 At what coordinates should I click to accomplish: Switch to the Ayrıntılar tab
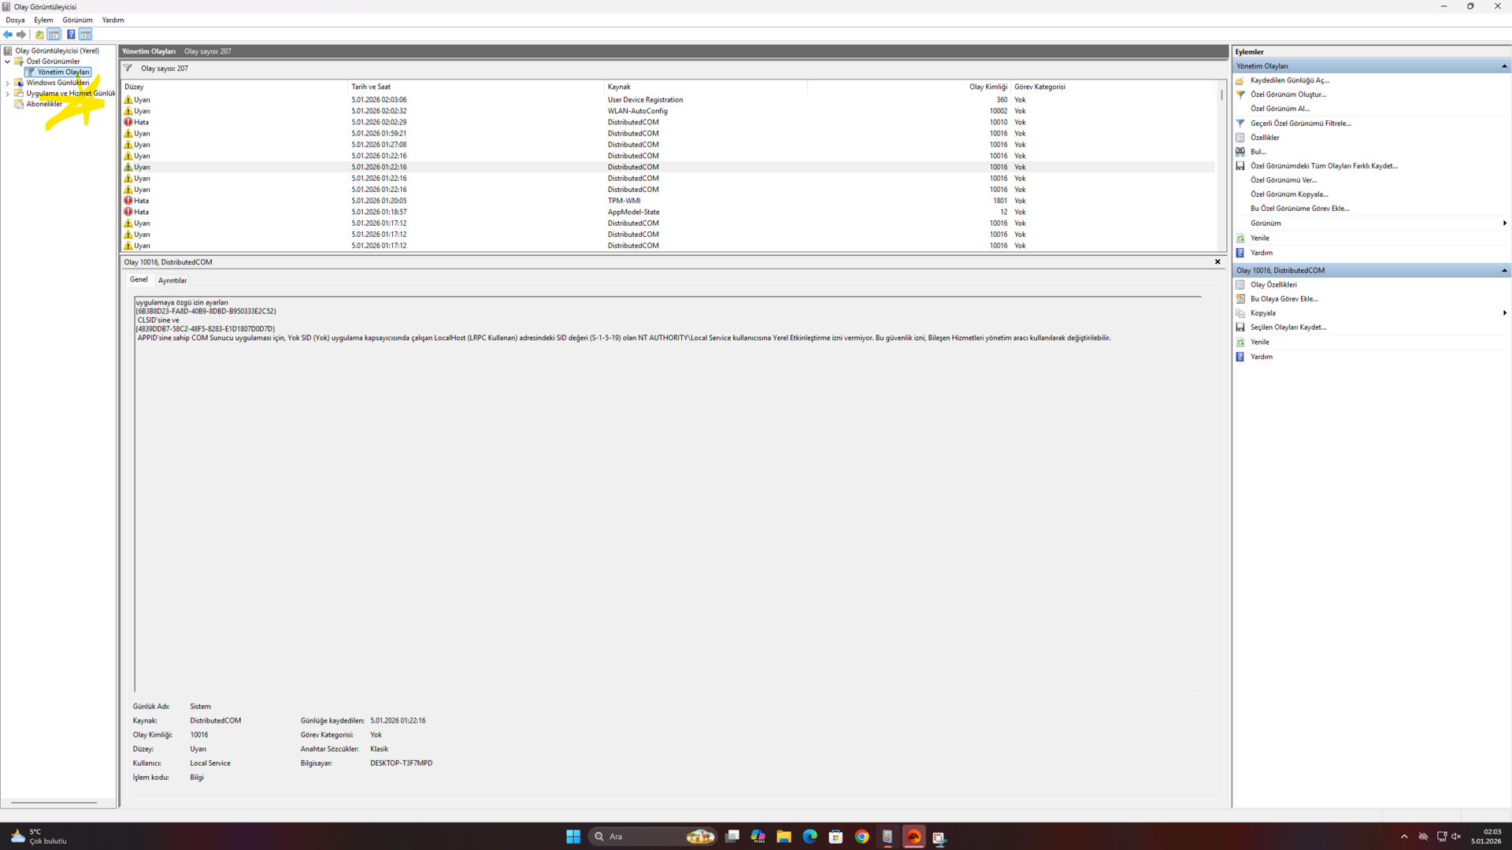[x=172, y=281]
